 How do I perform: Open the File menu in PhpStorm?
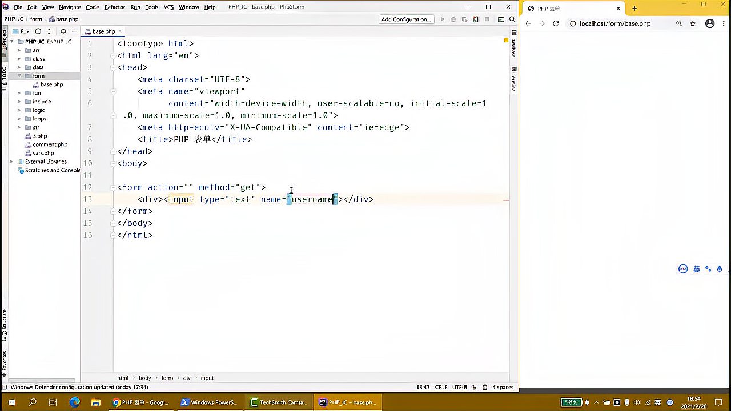click(18, 7)
